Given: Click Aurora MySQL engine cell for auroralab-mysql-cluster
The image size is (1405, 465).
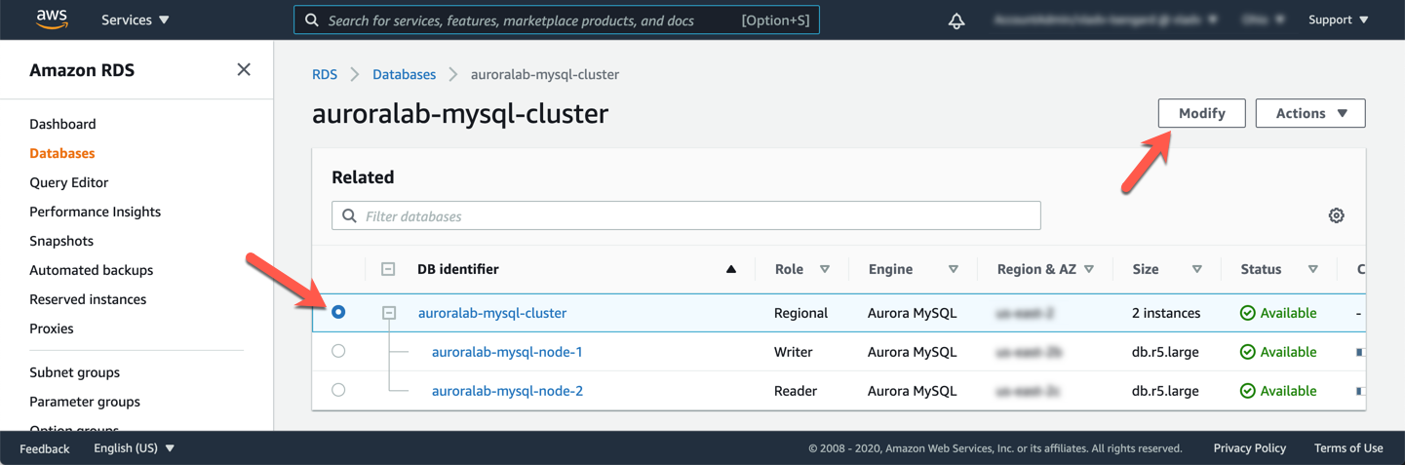Looking at the screenshot, I should tap(912, 313).
